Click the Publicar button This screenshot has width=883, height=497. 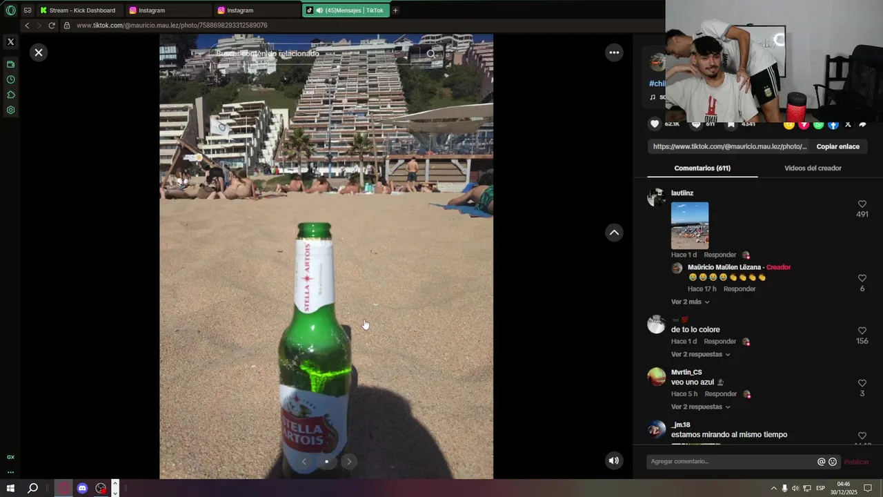(x=856, y=462)
